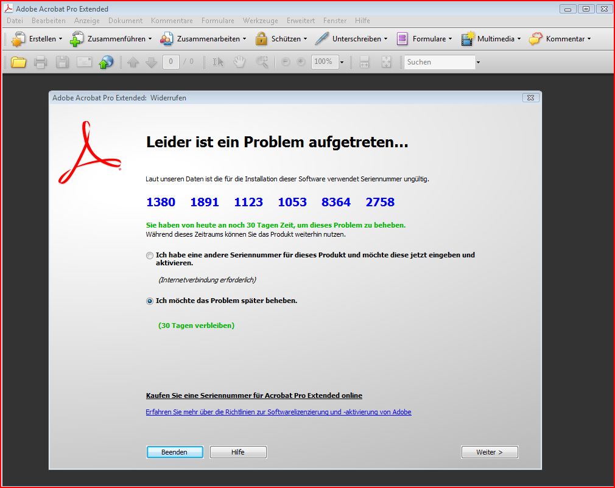
Task: Click the Unterschreiben pen icon
Action: 322,39
